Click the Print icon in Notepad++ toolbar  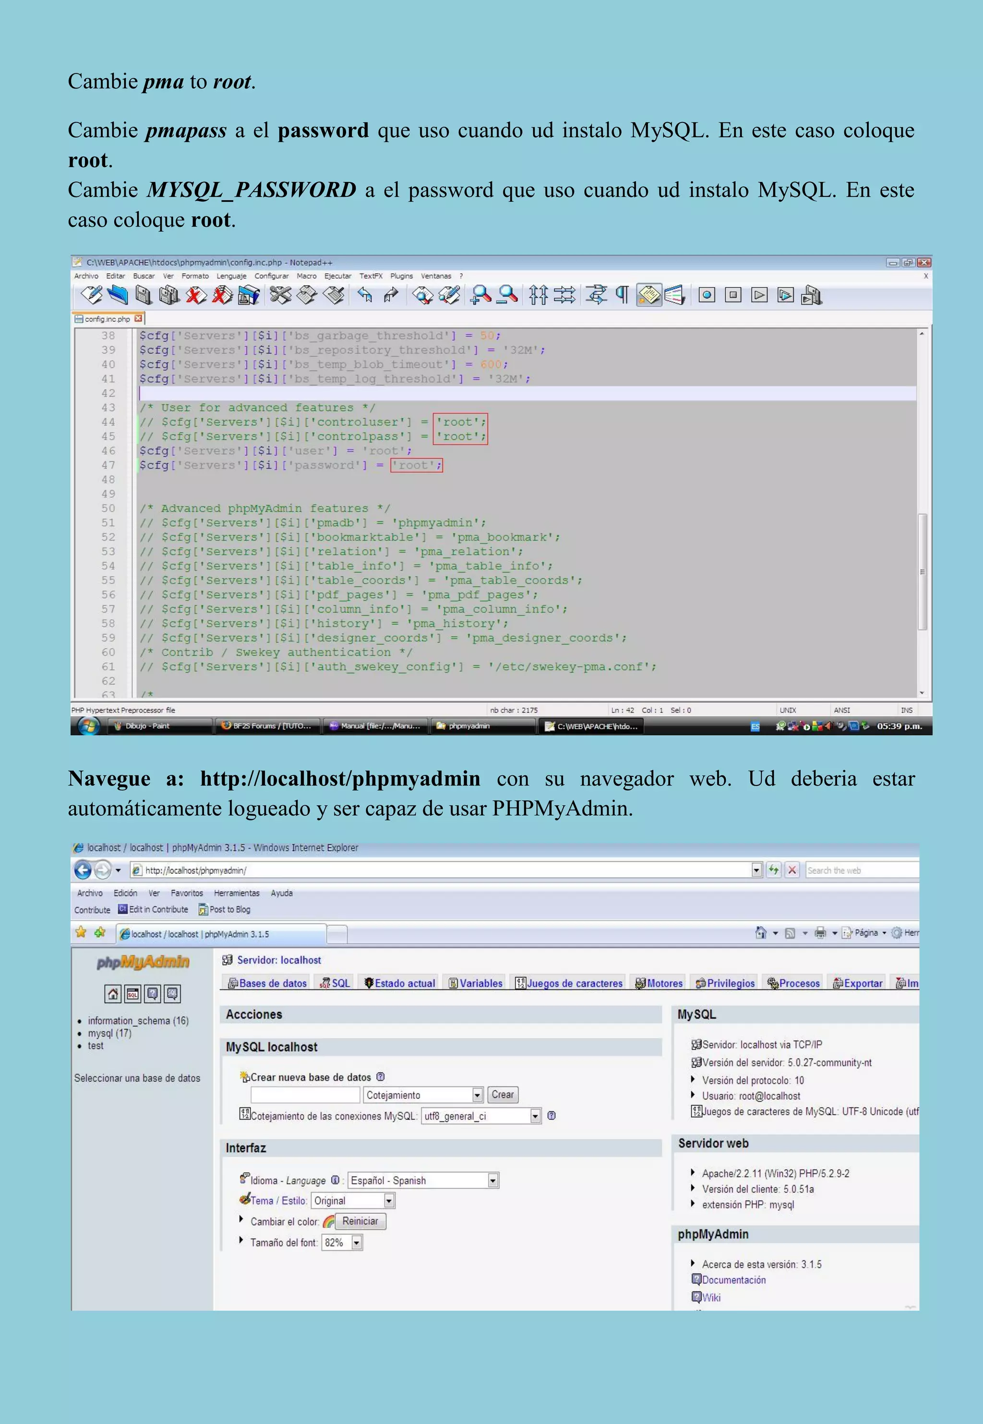249,296
